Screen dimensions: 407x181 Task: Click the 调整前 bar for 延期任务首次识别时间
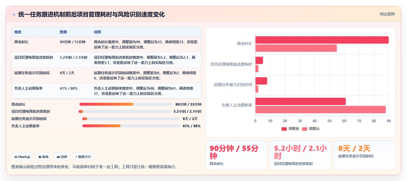pyautogui.click(x=261, y=81)
